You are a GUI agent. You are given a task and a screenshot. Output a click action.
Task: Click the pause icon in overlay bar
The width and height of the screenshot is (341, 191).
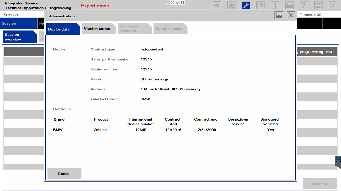pos(182,3)
